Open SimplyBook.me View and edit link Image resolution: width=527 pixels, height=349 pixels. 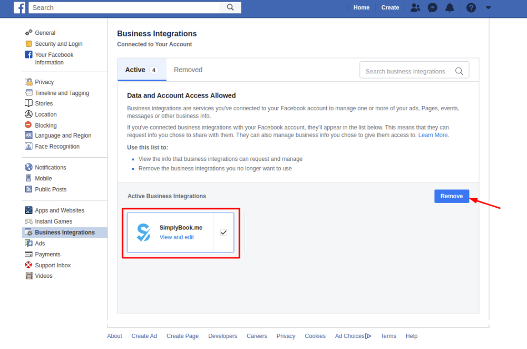[177, 237]
